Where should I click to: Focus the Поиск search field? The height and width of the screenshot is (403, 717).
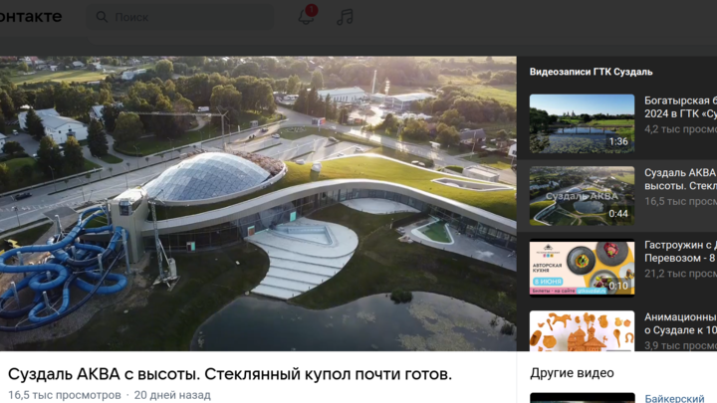point(180,17)
